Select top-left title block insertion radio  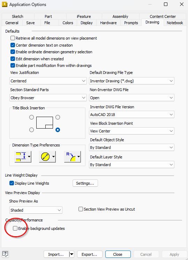point(31,117)
